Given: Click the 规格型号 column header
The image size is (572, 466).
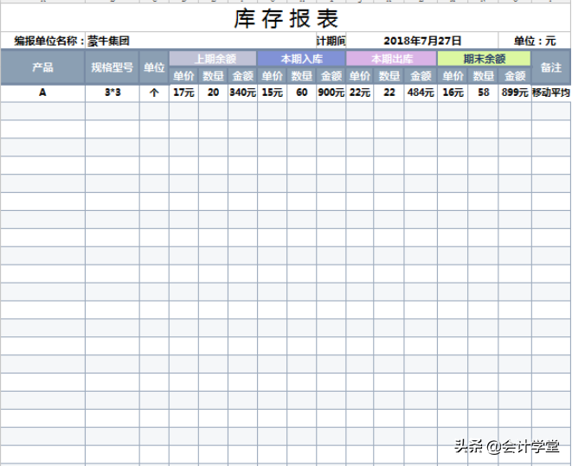Looking at the screenshot, I should tap(112, 67).
